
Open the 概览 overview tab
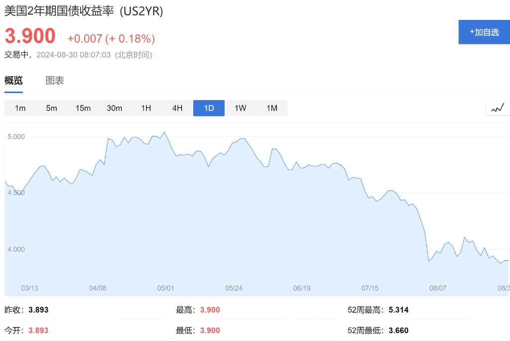pos(13,80)
